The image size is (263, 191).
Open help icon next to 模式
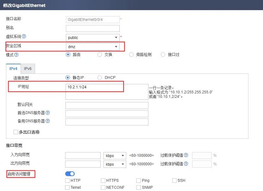click(16, 55)
